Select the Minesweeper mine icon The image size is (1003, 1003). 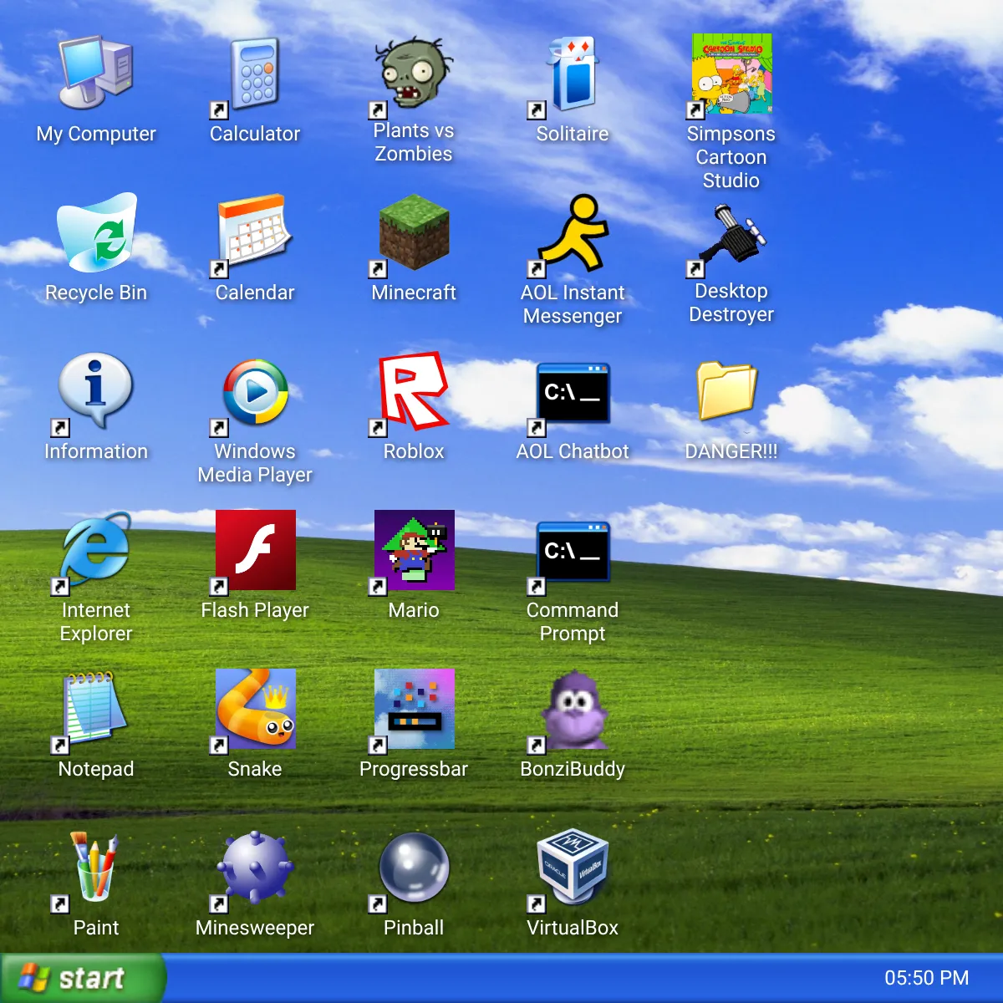[255, 869]
